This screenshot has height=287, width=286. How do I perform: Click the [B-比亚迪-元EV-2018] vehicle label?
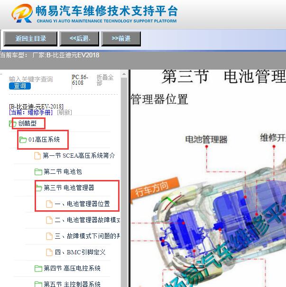coord(37,107)
